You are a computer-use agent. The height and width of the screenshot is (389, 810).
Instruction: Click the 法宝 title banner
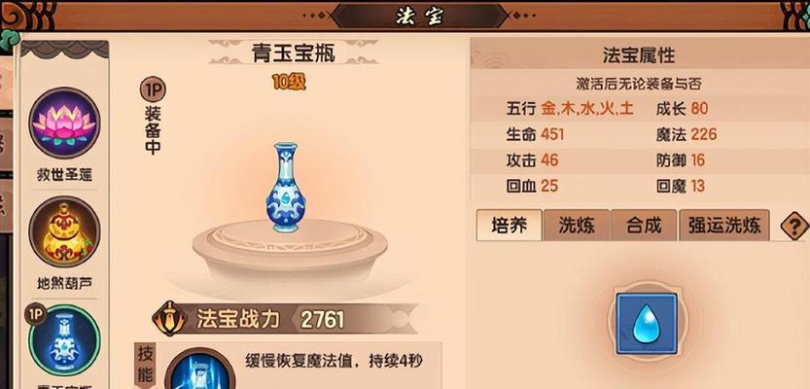[419, 17]
